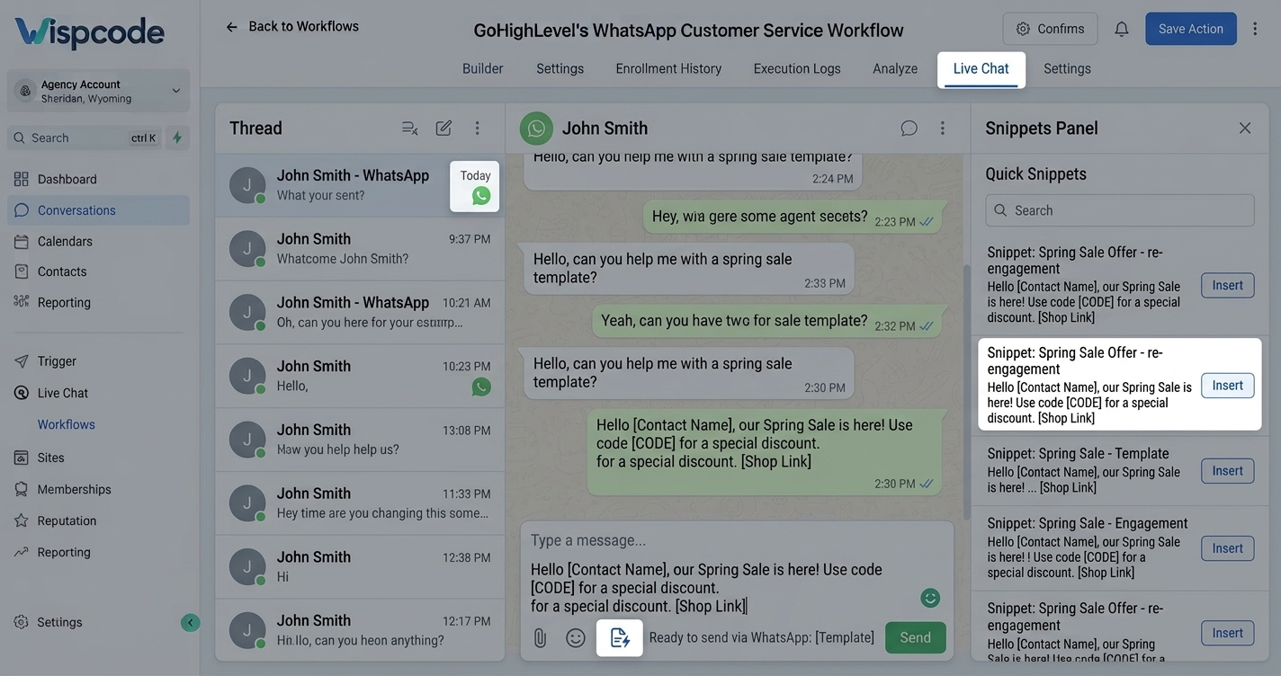Open Settings tab after Live Chat

(x=1068, y=68)
